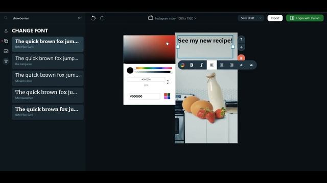This screenshot has width=327, height=183.
Task: Click the CHANGE FONT heading
Action: click(x=30, y=30)
